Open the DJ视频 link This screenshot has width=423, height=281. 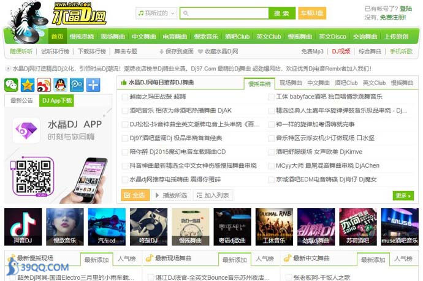click(341, 51)
